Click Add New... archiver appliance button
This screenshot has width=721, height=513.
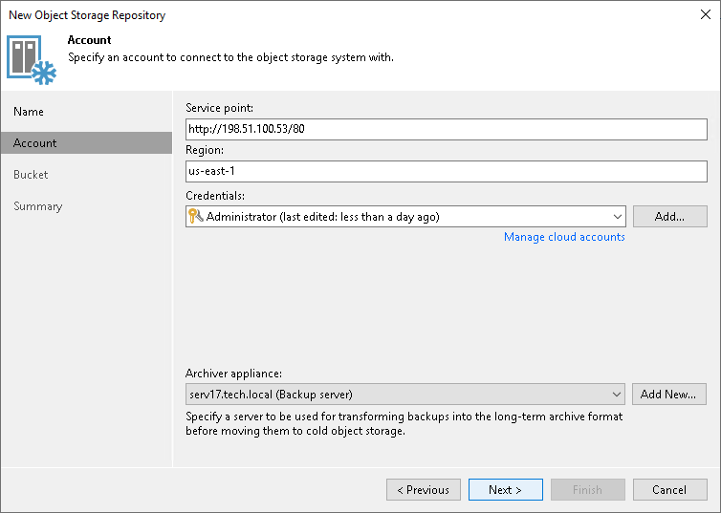[x=668, y=394]
